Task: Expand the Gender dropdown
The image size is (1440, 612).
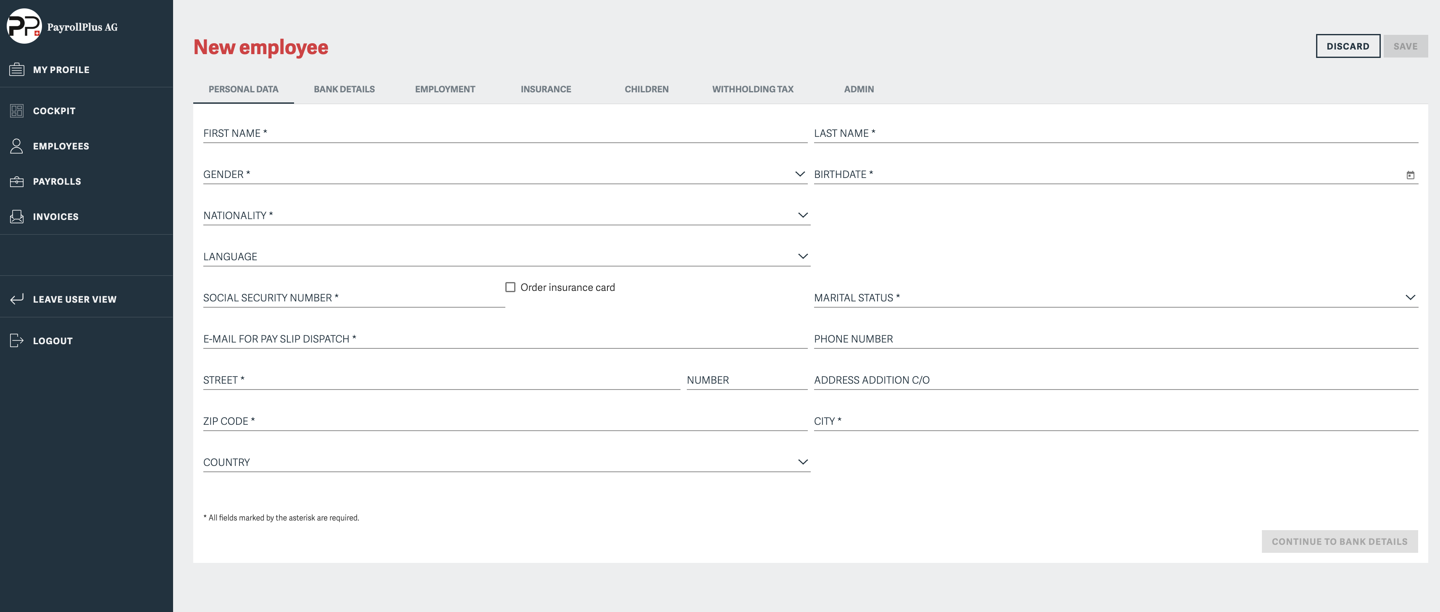Action: [799, 174]
